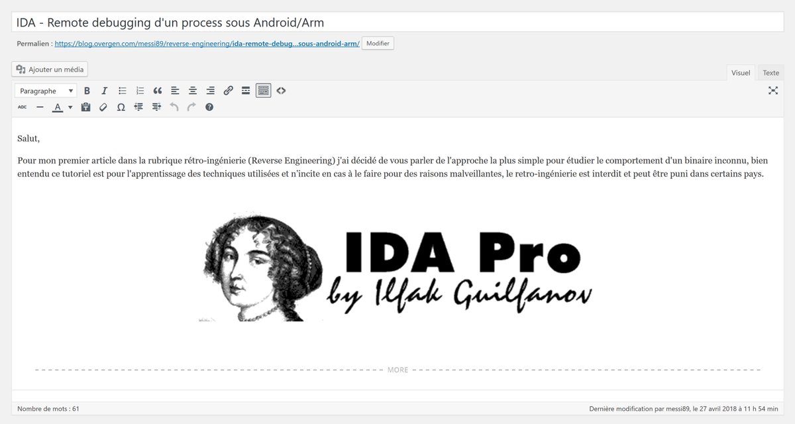Switch to the Visuel editor tab

click(741, 73)
